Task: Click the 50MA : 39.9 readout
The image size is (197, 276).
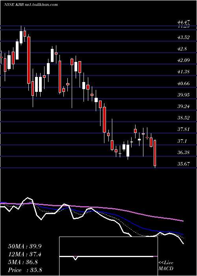Action: 25,246
